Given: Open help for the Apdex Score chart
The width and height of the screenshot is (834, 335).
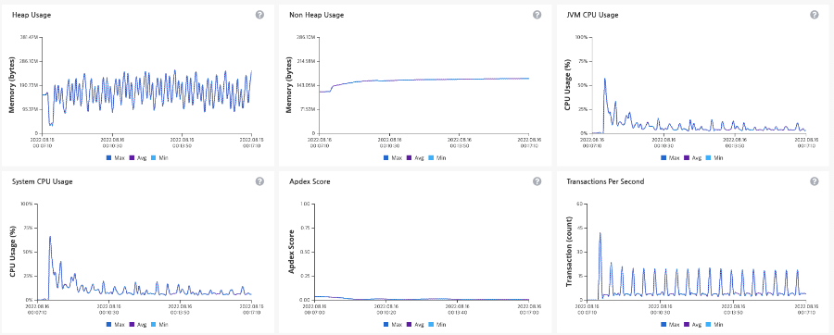Looking at the screenshot, I should (x=537, y=181).
